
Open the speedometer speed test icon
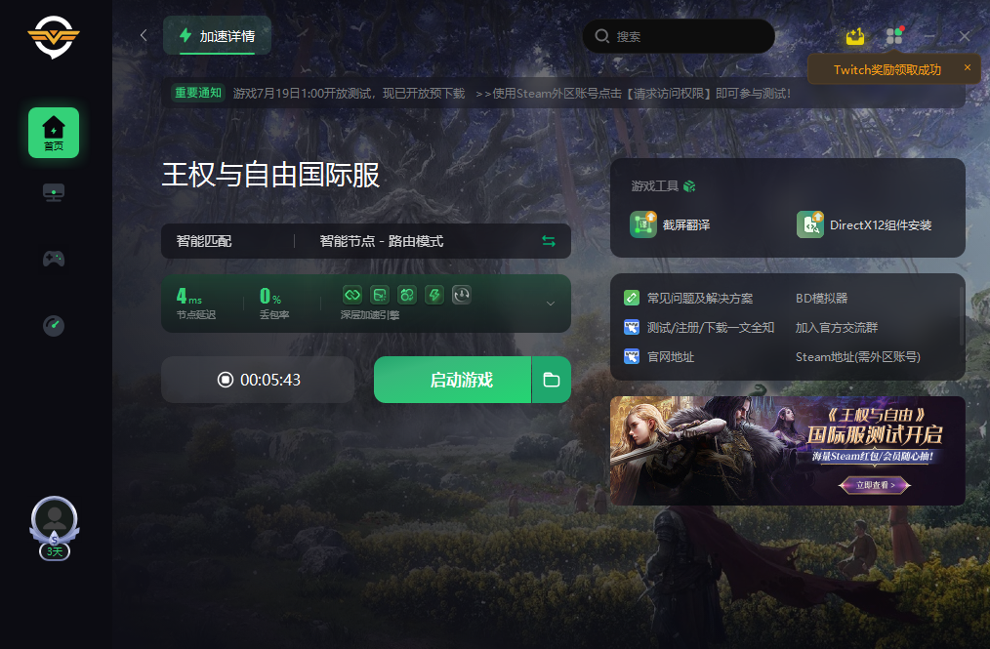point(54,326)
